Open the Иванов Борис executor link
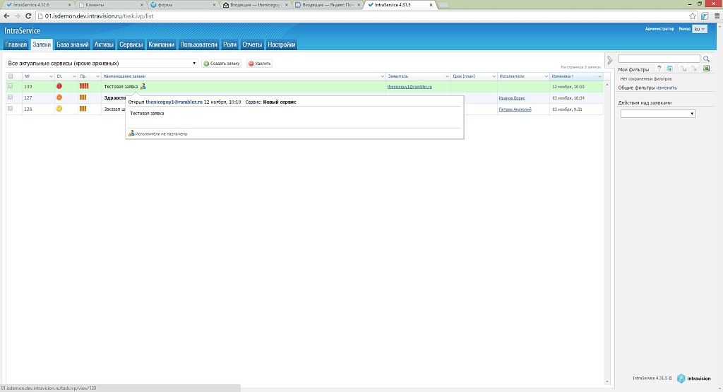The width and height of the screenshot is (723, 392). click(512, 98)
